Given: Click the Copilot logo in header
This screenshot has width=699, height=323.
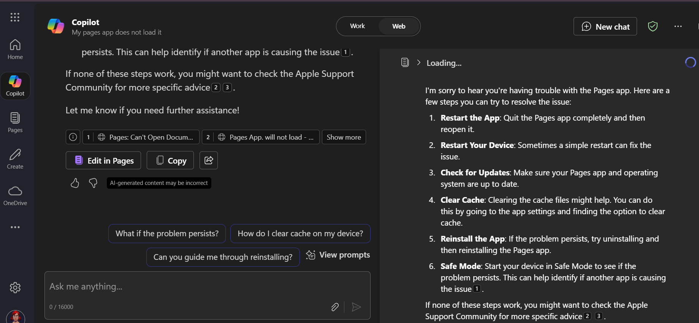Looking at the screenshot, I should (56, 26).
